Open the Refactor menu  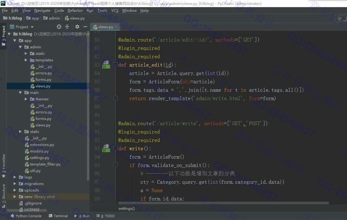pos(75,11)
